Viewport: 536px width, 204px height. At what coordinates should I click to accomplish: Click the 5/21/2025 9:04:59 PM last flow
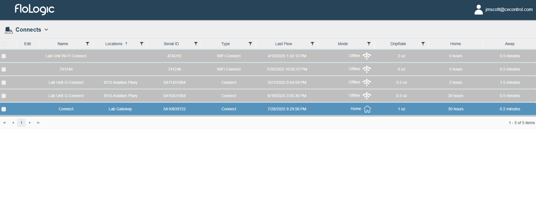[x=287, y=82]
